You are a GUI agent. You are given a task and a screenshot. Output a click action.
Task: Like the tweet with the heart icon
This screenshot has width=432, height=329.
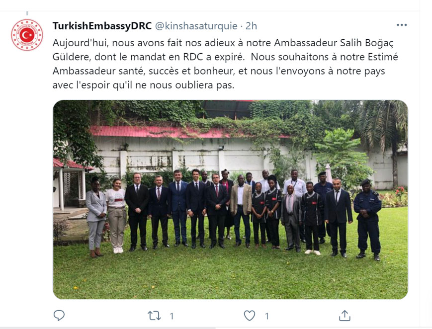click(x=250, y=316)
